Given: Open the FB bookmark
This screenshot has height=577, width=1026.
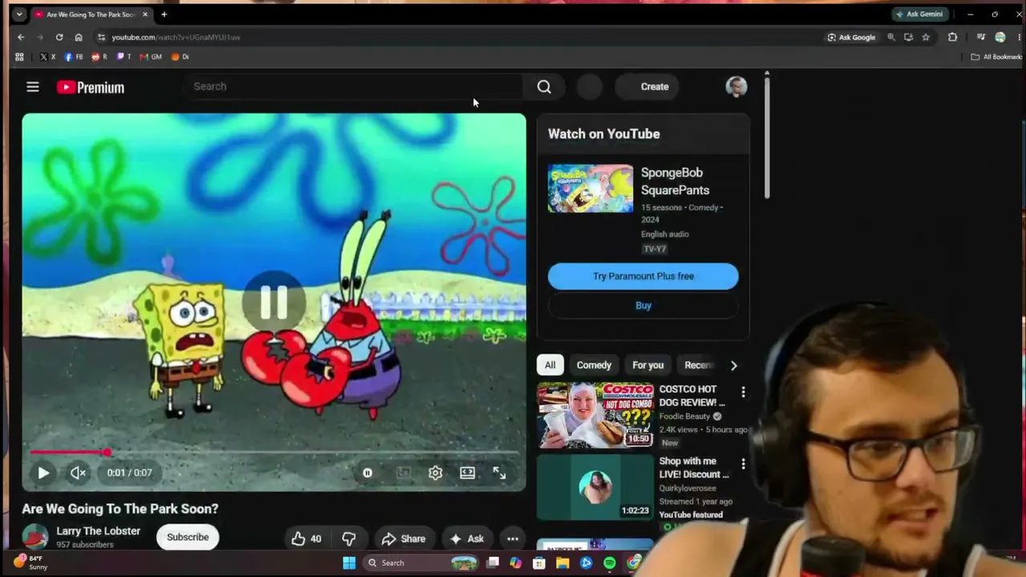Looking at the screenshot, I should point(74,57).
